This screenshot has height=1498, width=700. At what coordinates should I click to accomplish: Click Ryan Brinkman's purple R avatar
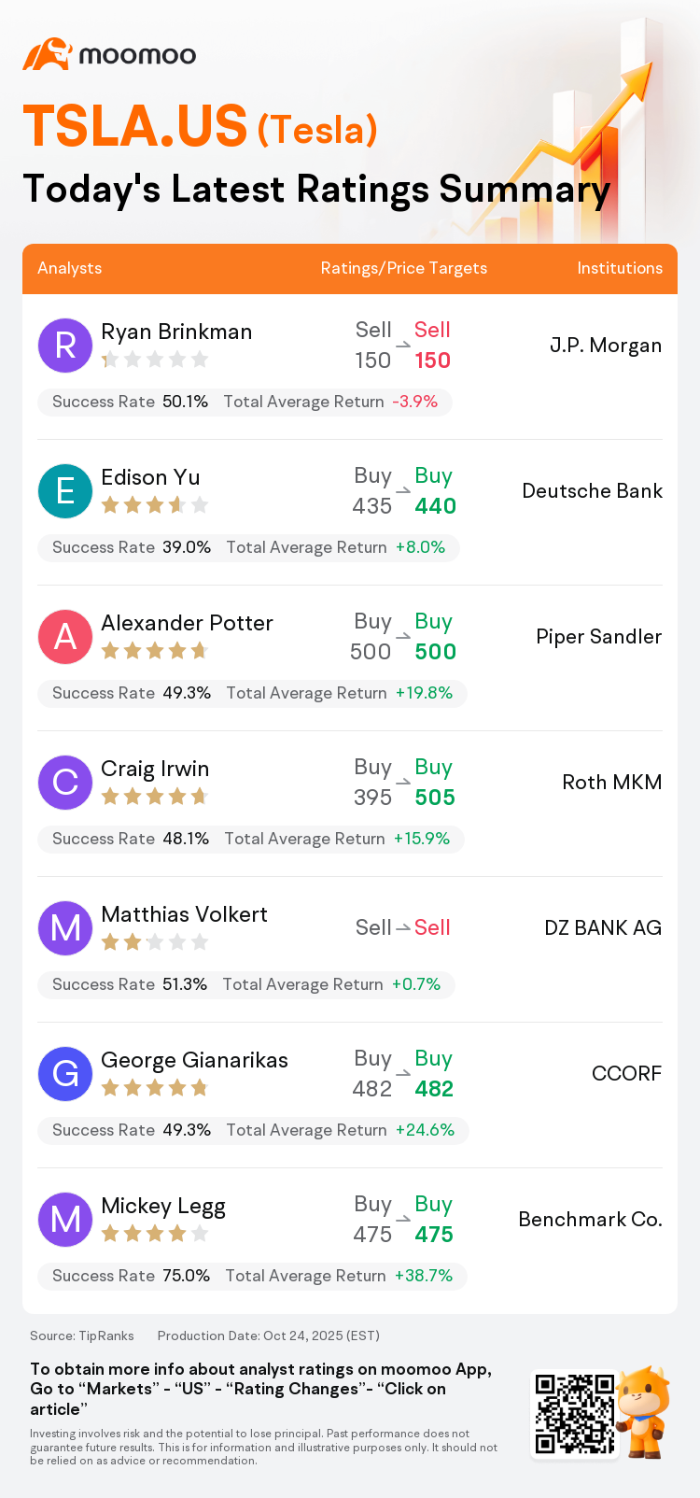coord(65,346)
